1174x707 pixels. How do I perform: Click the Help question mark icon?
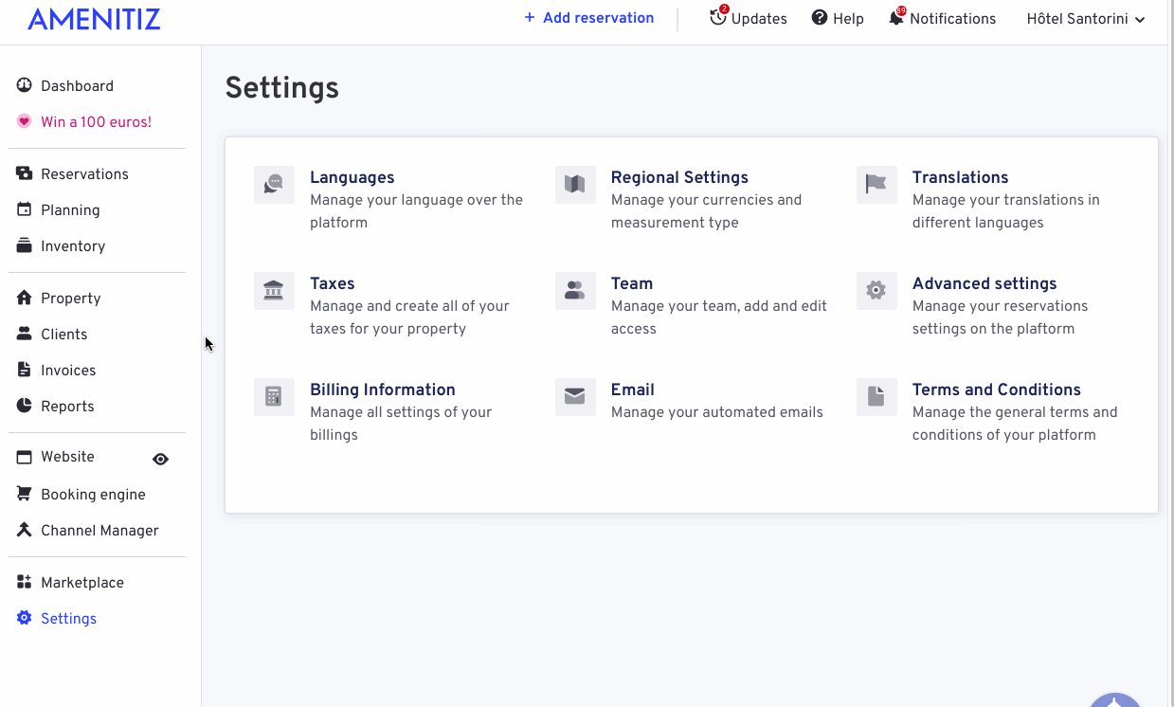820,18
